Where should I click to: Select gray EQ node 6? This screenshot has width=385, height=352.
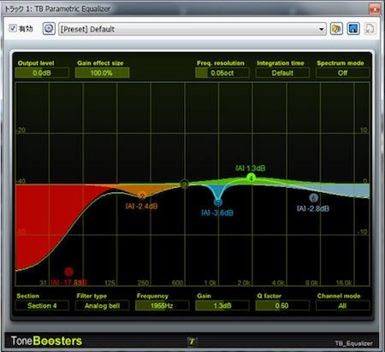coord(313,198)
